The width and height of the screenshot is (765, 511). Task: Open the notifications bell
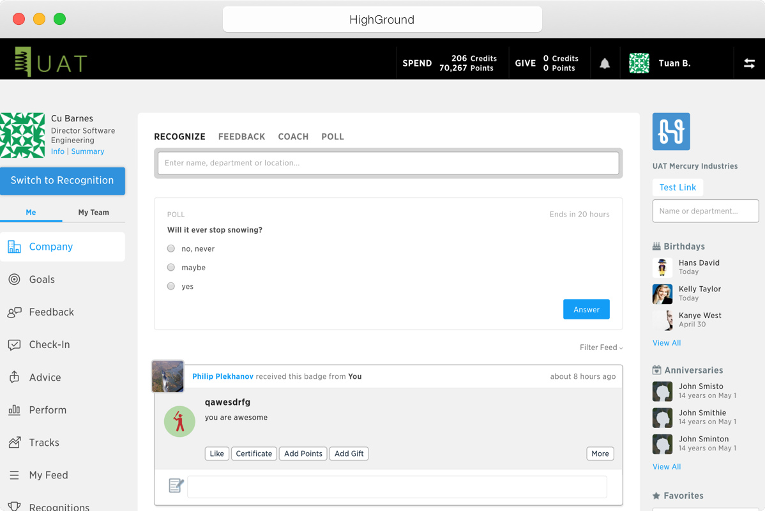pyautogui.click(x=605, y=63)
